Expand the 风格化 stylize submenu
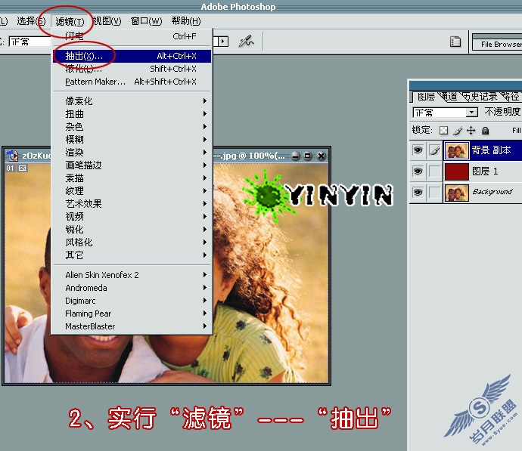The image size is (522, 451). (x=132, y=242)
